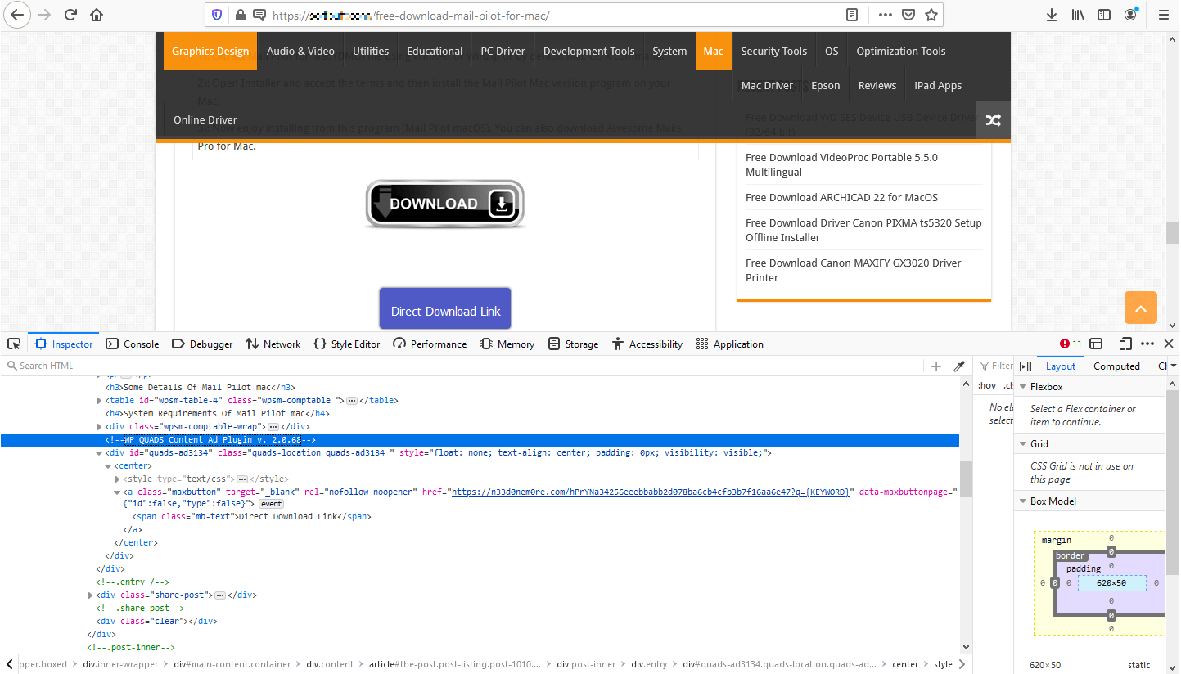1181x674 pixels.
Task: Open Firefox account menu
Action: [1130, 15]
